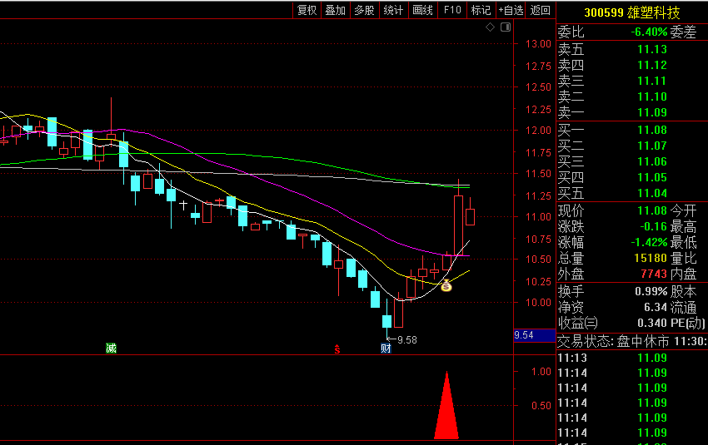Select the 买三 price 11.06

(652, 161)
